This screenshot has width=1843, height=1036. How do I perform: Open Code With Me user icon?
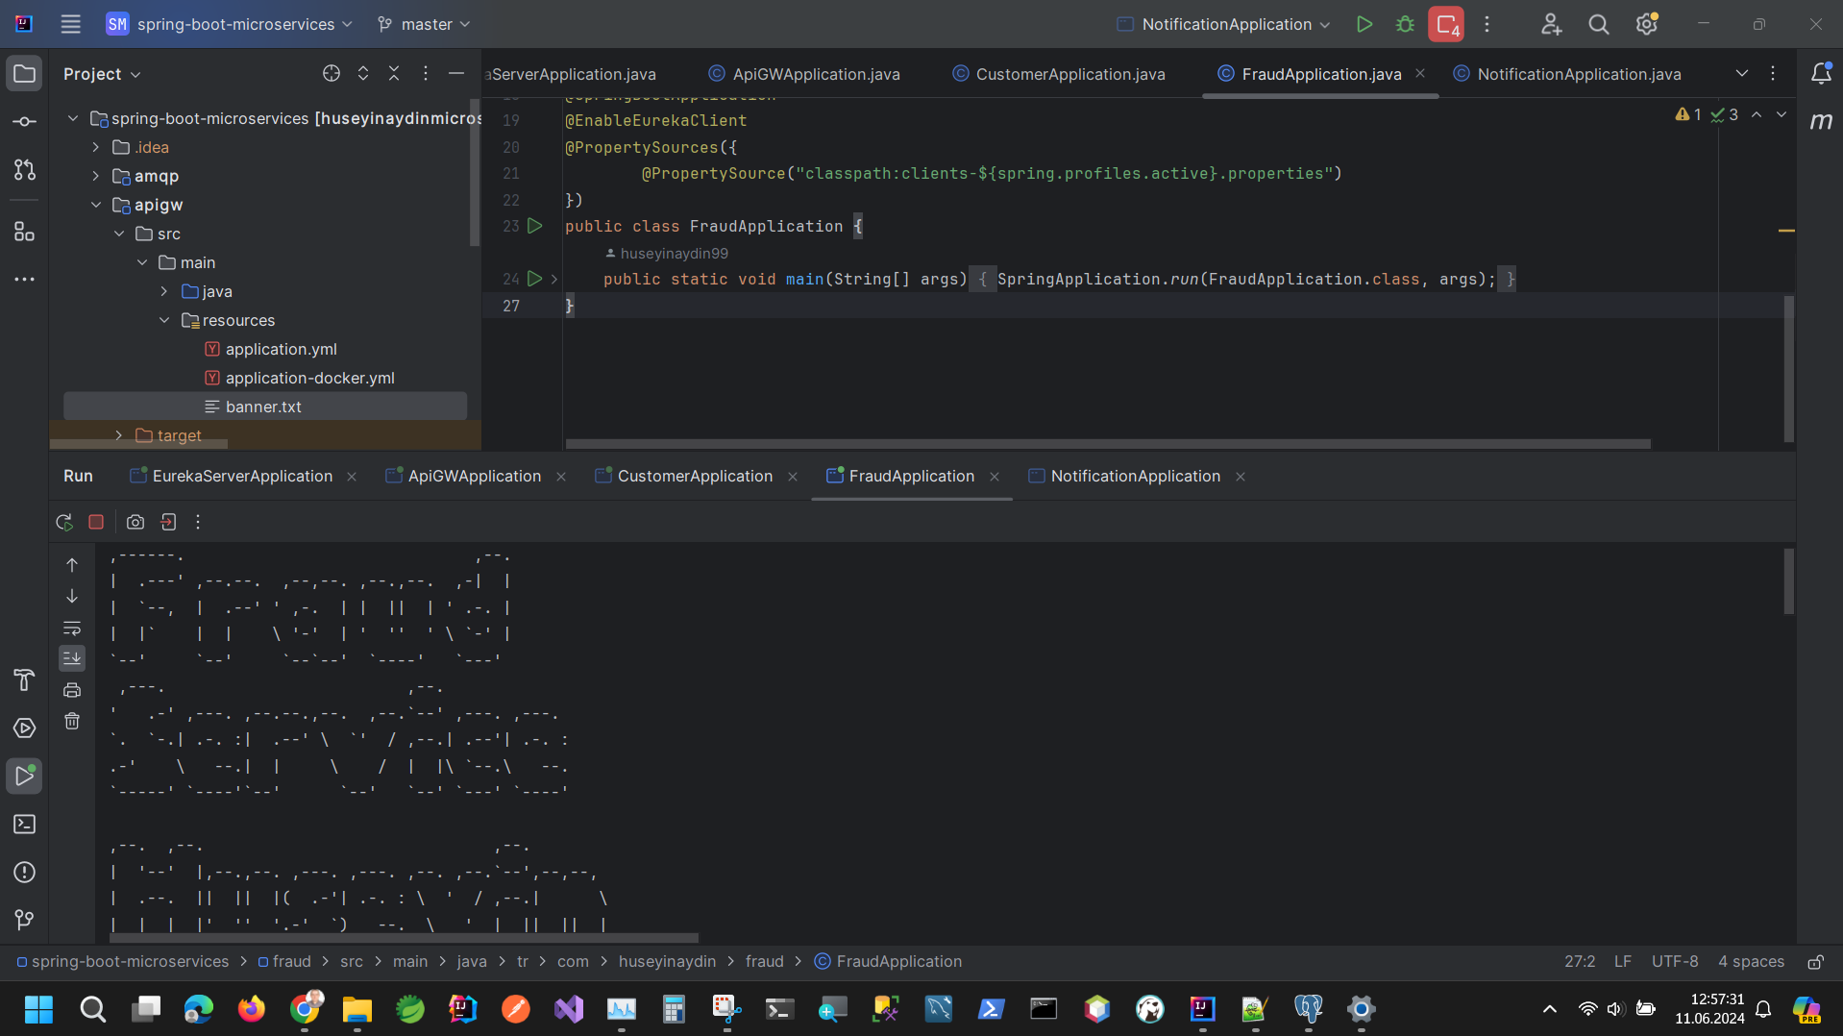1551,24
